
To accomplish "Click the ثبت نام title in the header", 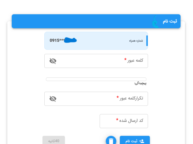I will coord(170,21).
